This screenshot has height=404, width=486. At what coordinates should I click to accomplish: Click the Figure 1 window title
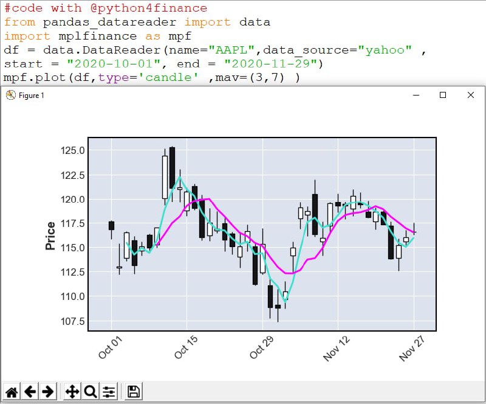tap(32, 96)
